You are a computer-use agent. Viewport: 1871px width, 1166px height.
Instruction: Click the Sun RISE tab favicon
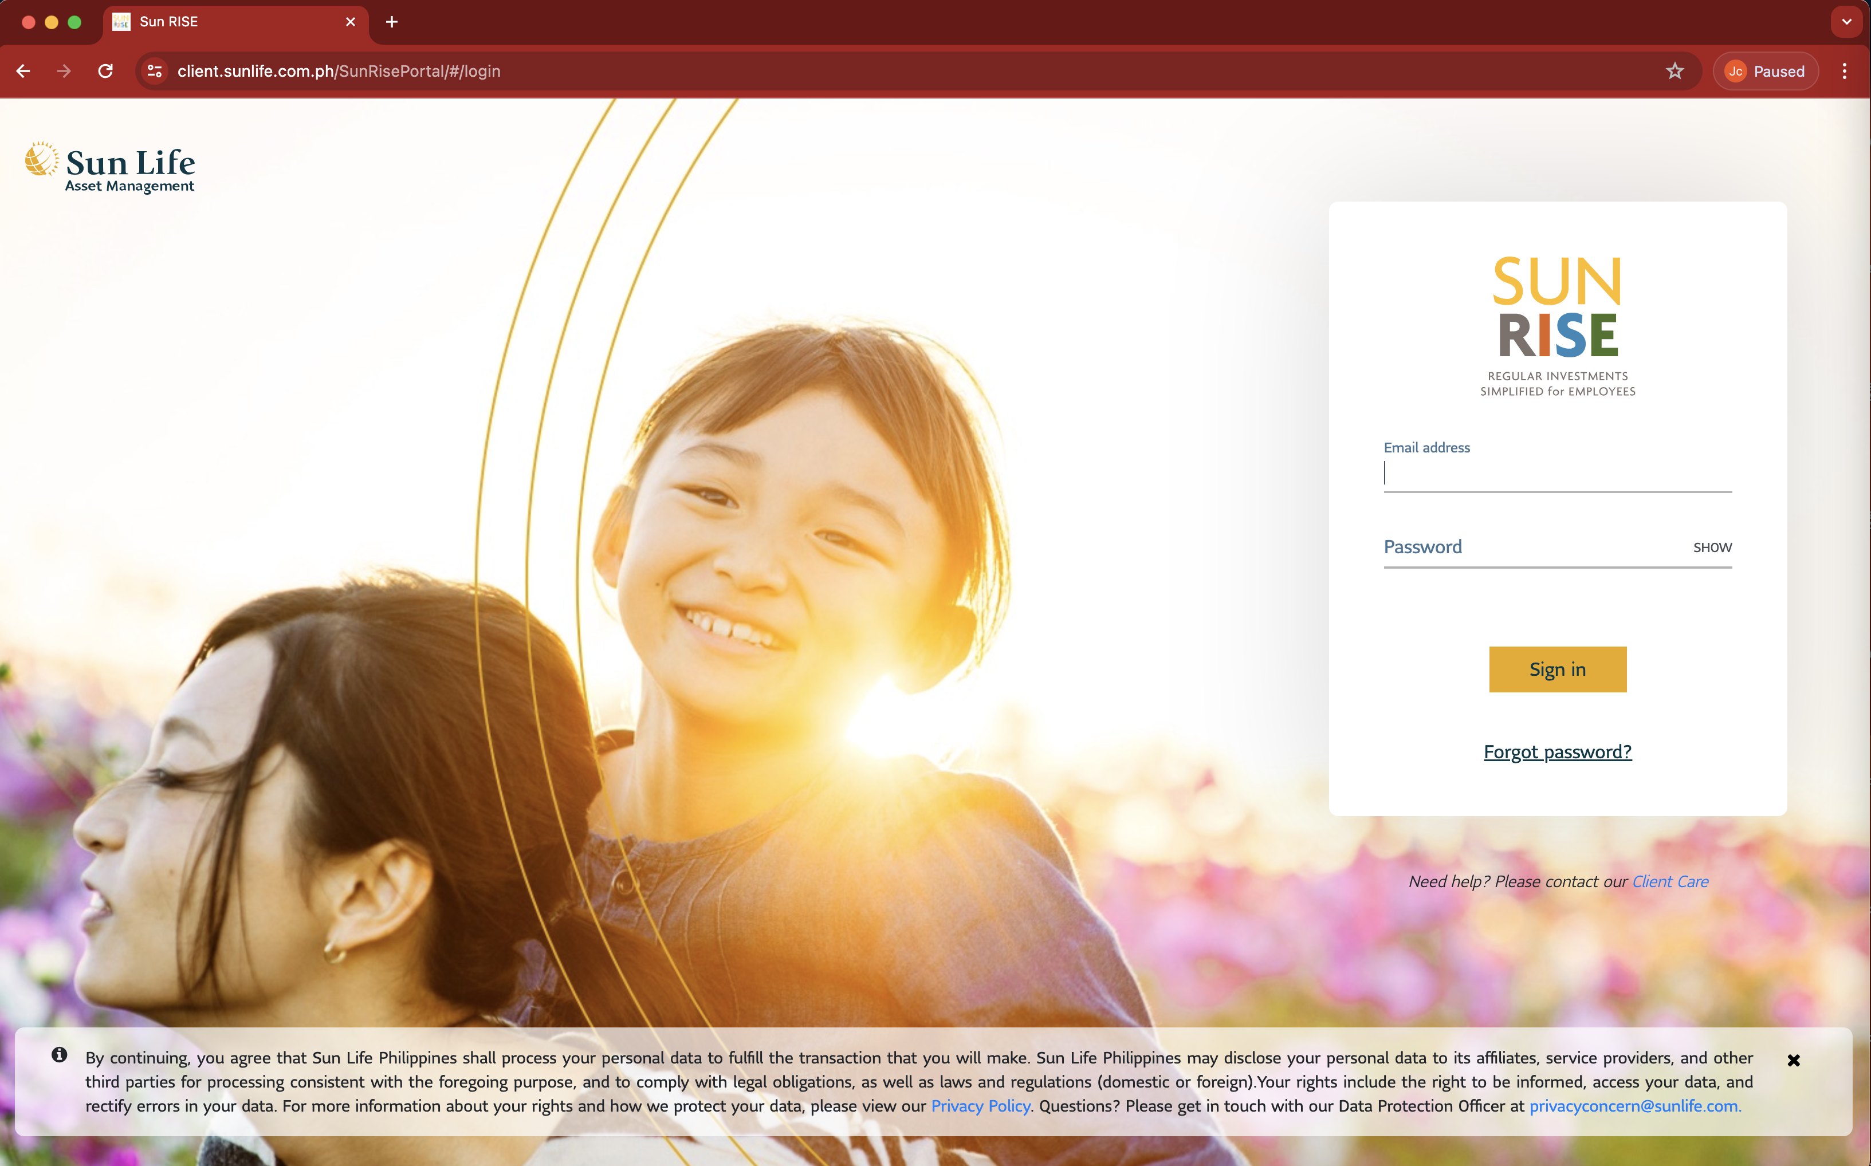(121, 22)
